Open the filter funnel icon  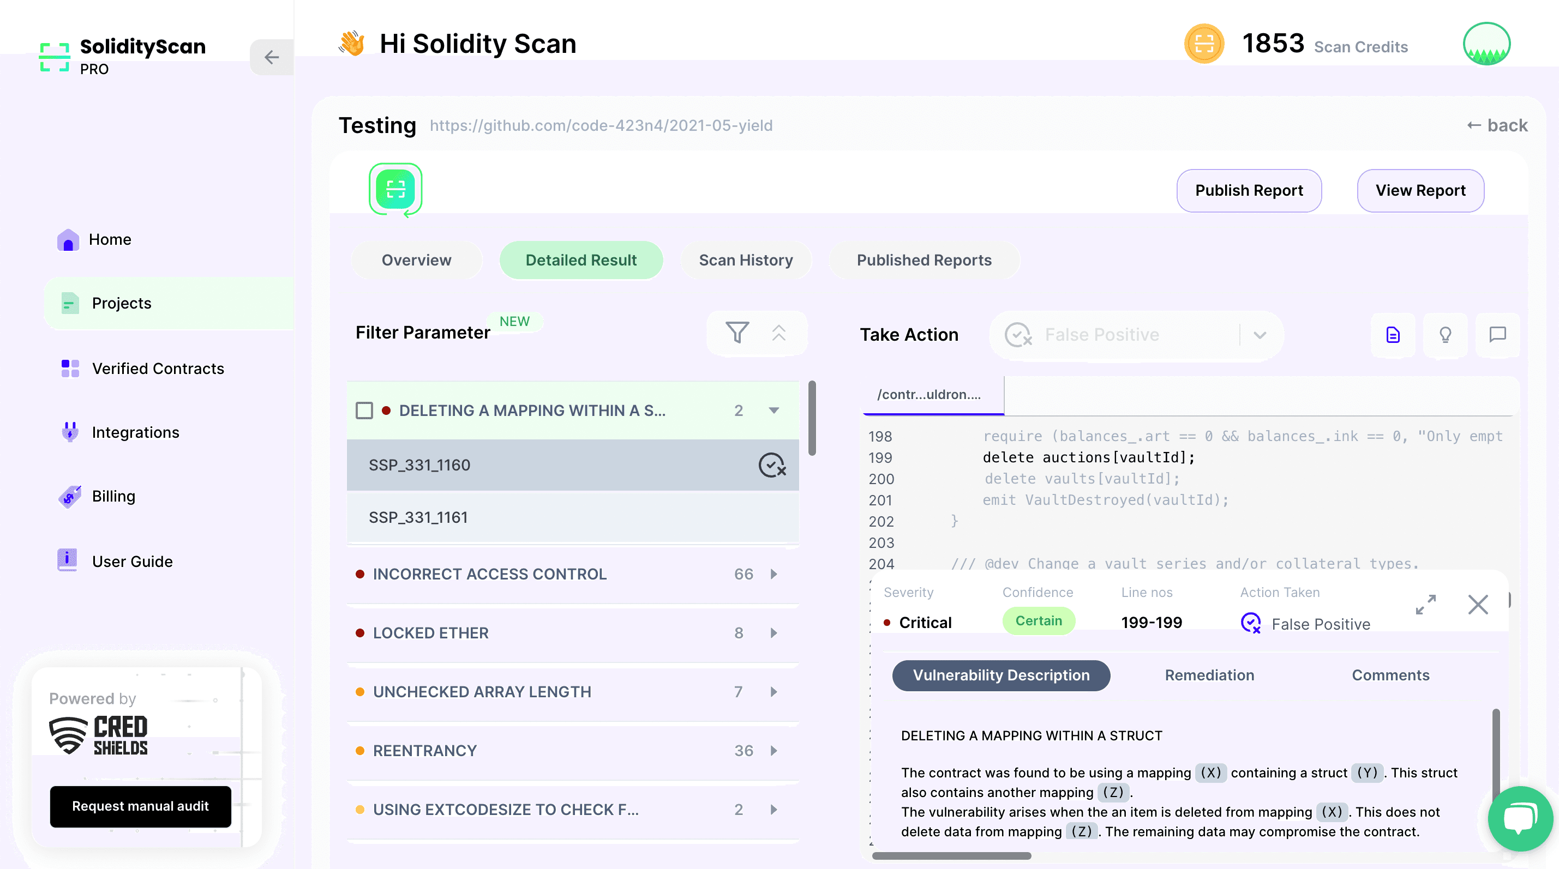click(x=736, y=333)
